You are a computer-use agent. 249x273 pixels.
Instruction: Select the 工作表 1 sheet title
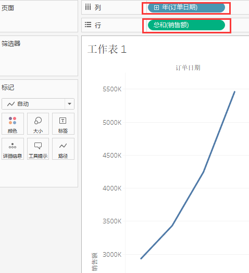tap(107, 49)
